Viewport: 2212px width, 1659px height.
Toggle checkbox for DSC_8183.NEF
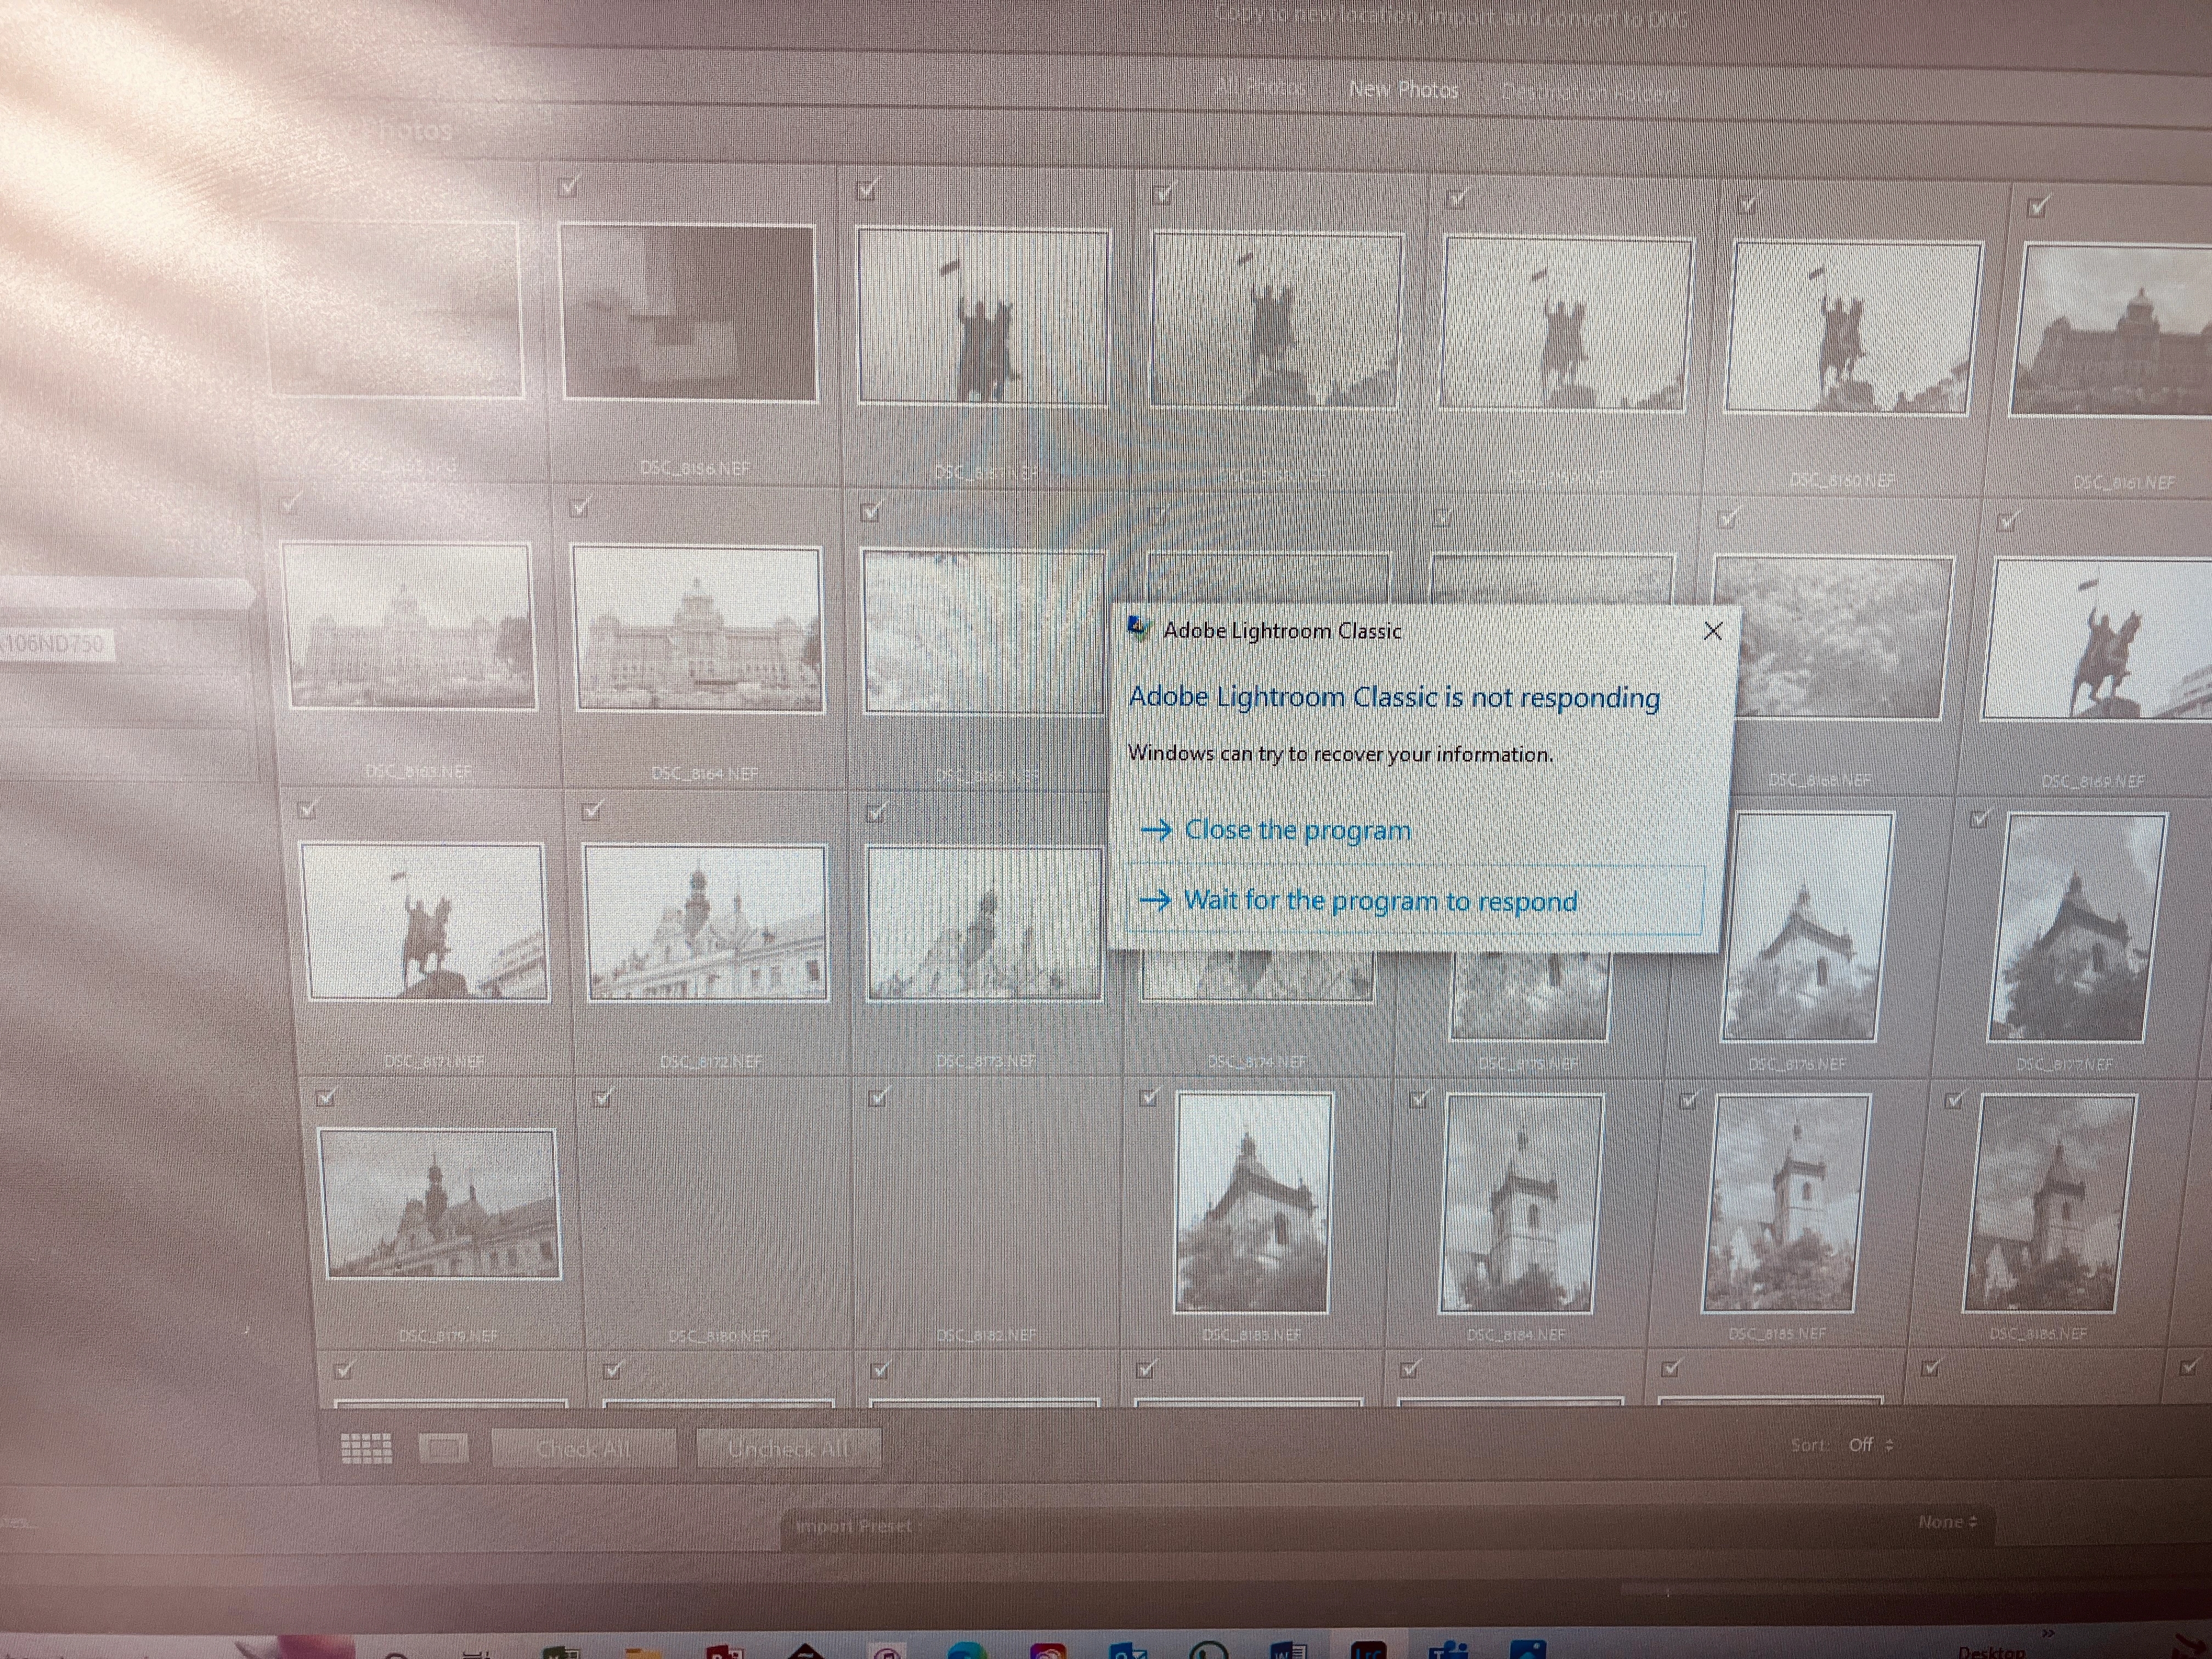tap(1148, 1097)
